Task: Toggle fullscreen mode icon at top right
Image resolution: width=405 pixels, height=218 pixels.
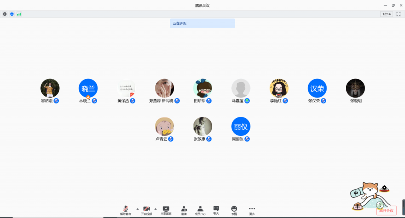Action: pos(399,14)
